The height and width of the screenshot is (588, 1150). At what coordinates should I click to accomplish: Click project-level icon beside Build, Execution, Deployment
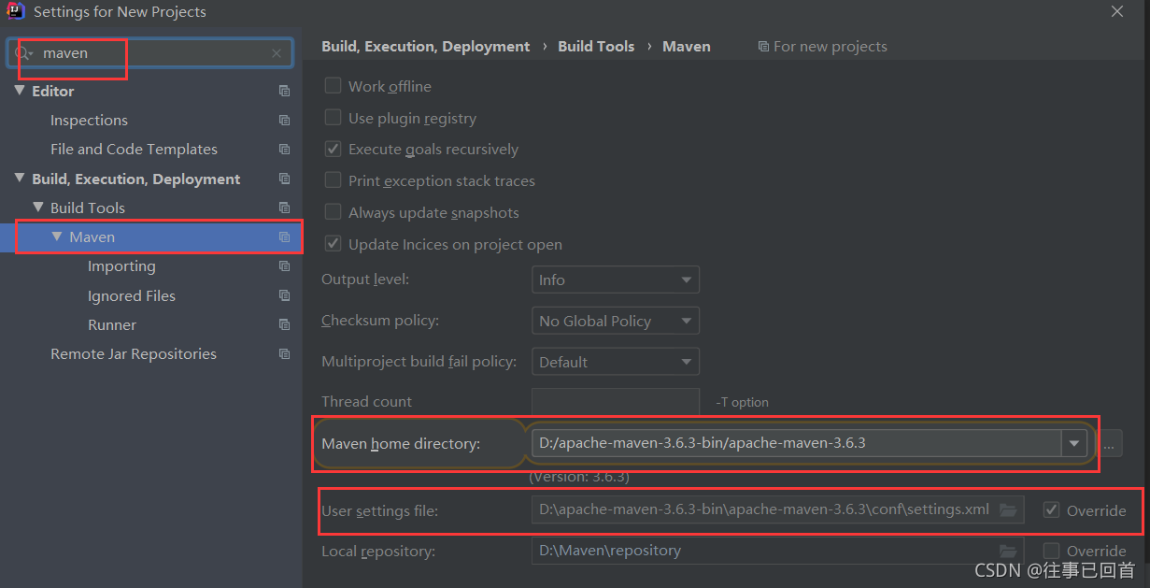284,179
